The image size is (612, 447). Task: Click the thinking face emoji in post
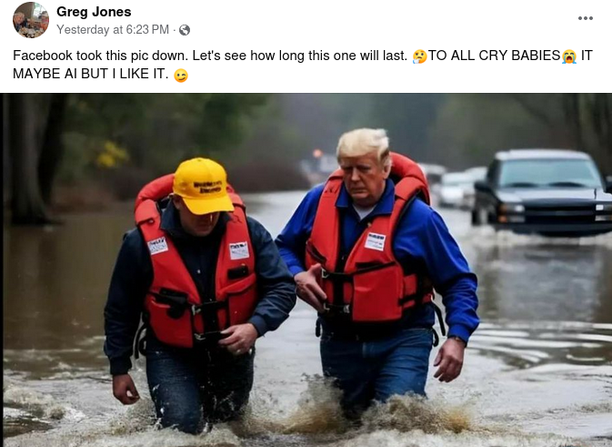(x=419, y=56)
